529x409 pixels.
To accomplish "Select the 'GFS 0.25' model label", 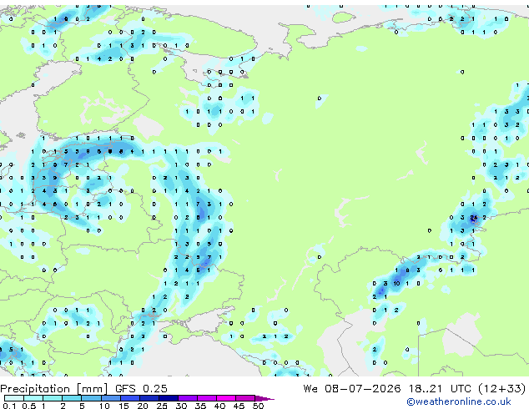I will tap(141, 389).
